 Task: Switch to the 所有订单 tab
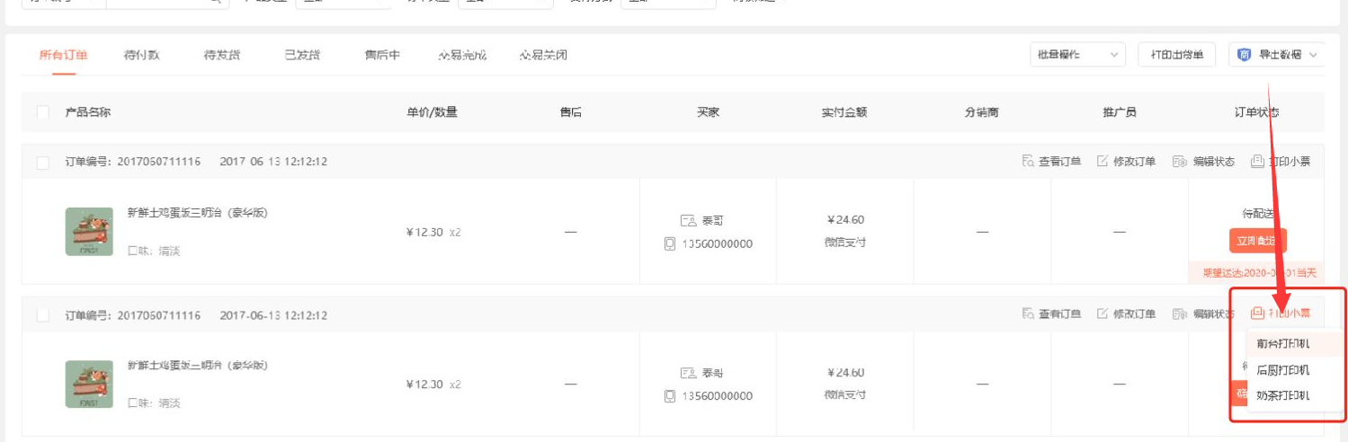64,55
